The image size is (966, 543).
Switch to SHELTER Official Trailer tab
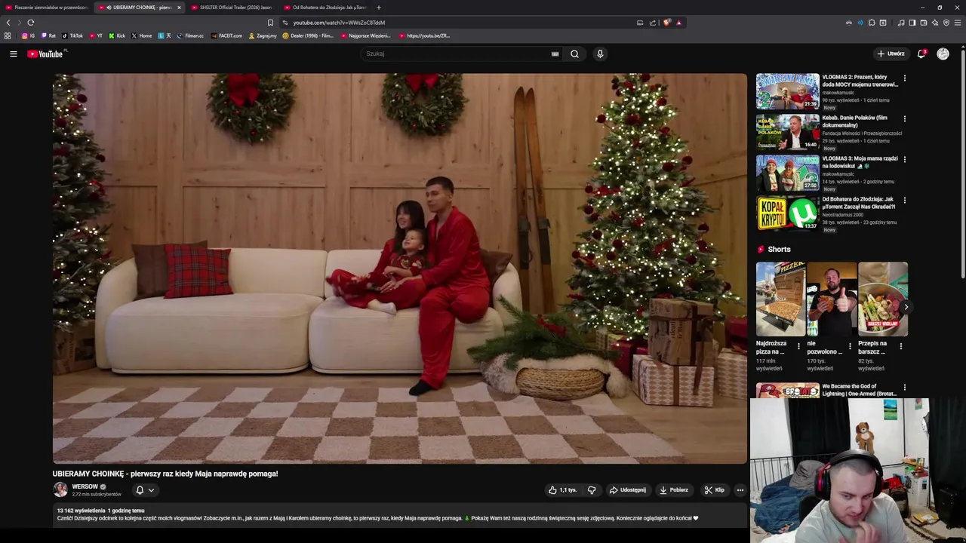click(x=232, y=8)
